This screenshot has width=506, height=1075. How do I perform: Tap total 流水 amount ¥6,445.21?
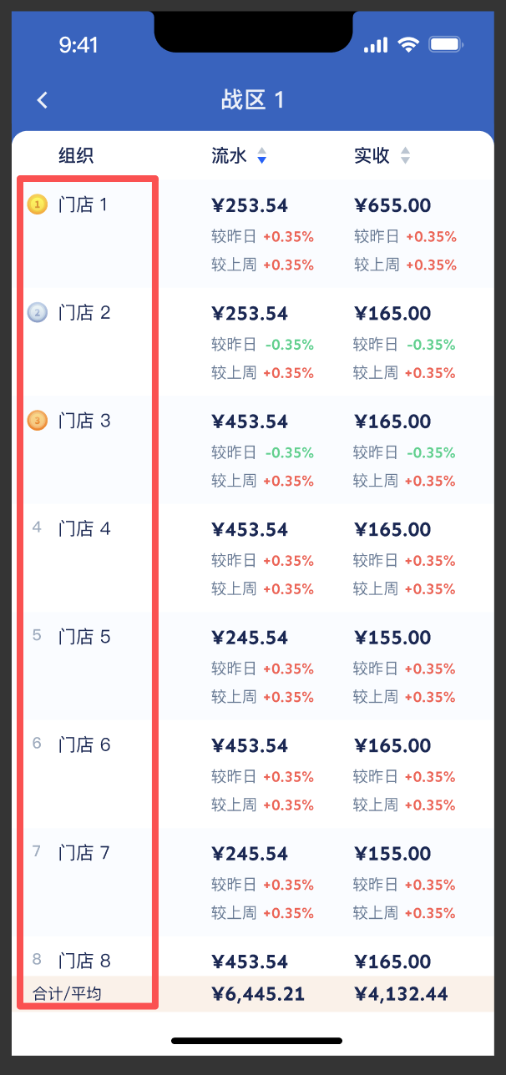(x=258, y=994)
